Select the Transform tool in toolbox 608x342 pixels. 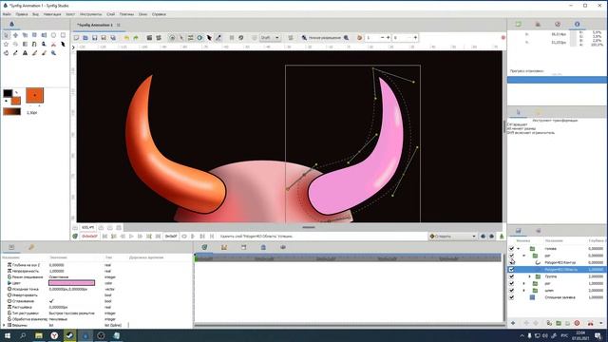6,35
